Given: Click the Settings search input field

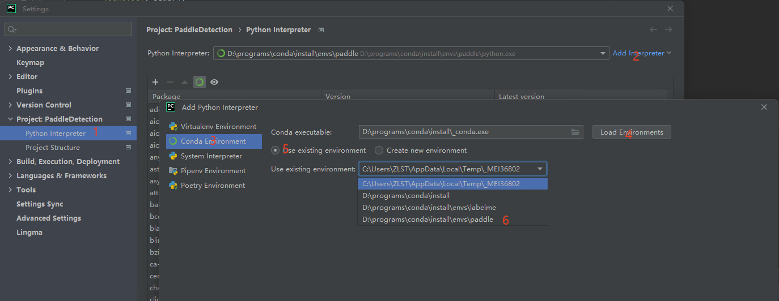Looking at the screenshot, I should [x=68, y=29].
